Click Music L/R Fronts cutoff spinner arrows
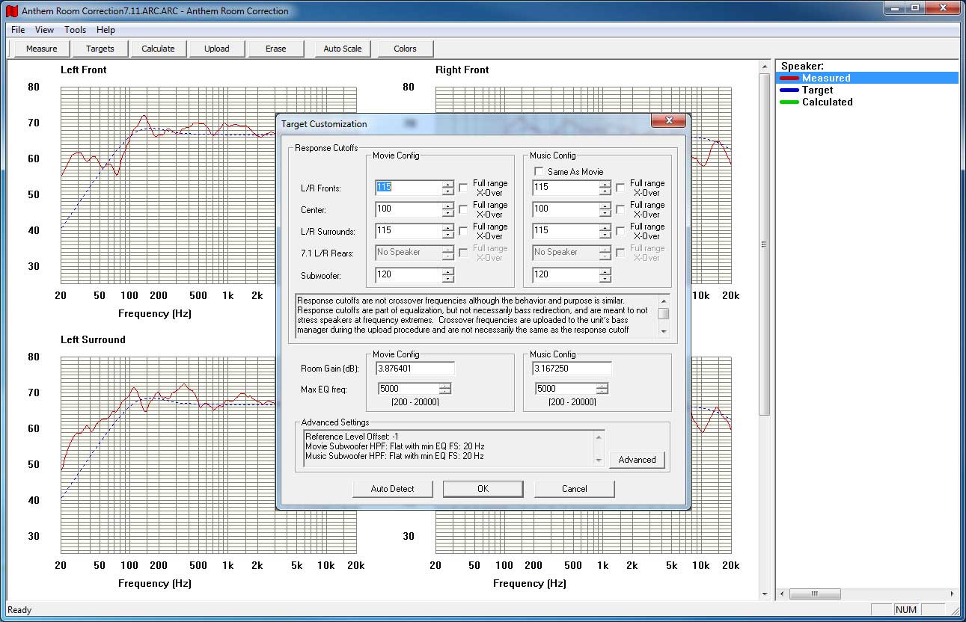Image resolution: width=966 pixels, height=622 pixels. pyautogui.click(x=605, y=188)
